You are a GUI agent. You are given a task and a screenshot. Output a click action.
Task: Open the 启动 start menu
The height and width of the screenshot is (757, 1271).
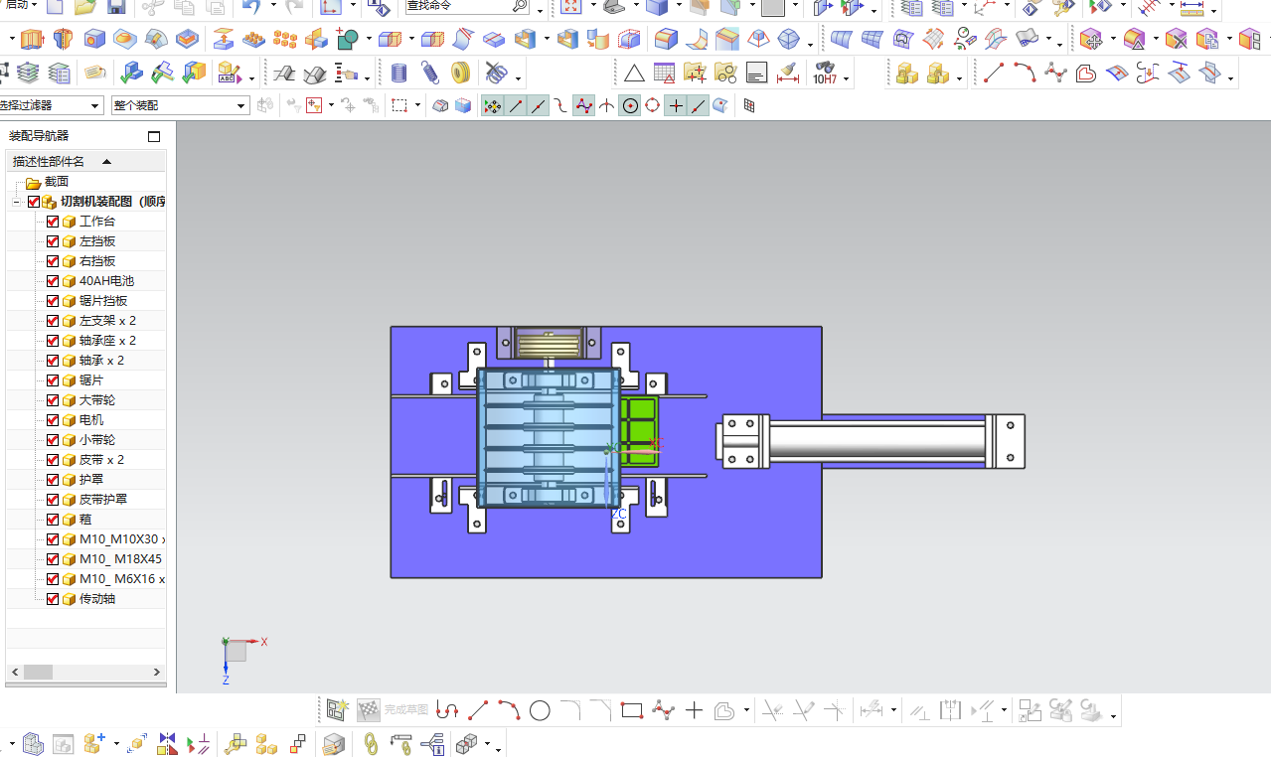(20, 6)
